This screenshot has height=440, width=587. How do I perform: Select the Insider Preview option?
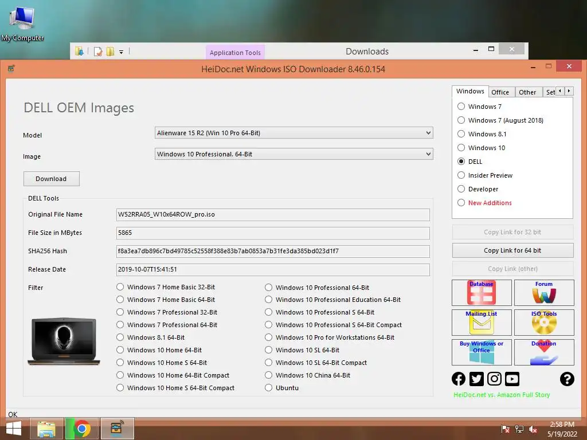click(x=461, y=175)
